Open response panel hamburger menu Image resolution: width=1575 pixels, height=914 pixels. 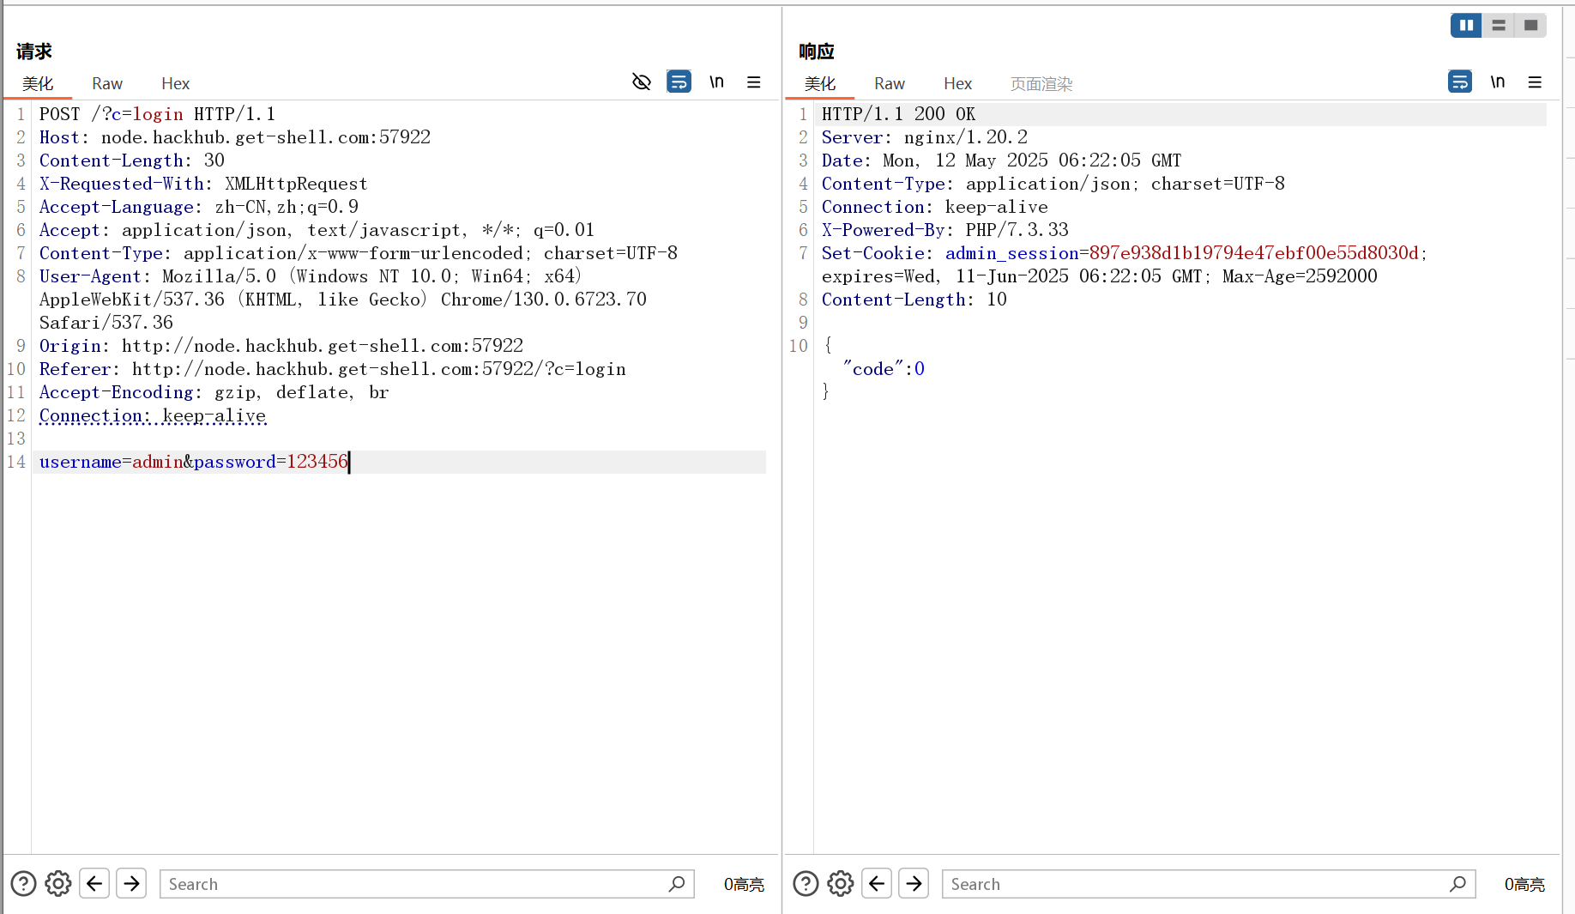[x=1535, y=82]
